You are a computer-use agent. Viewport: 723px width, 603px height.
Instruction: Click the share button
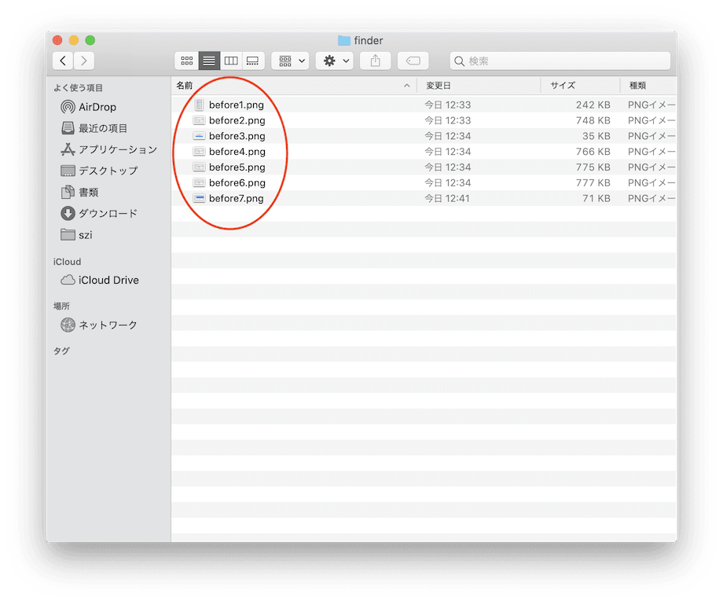(x=376, y=61)
